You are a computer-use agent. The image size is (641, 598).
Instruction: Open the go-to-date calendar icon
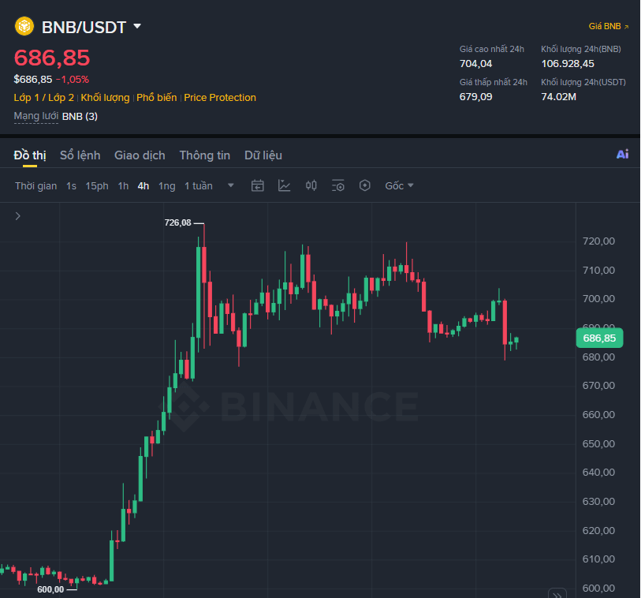coord(257,185)
